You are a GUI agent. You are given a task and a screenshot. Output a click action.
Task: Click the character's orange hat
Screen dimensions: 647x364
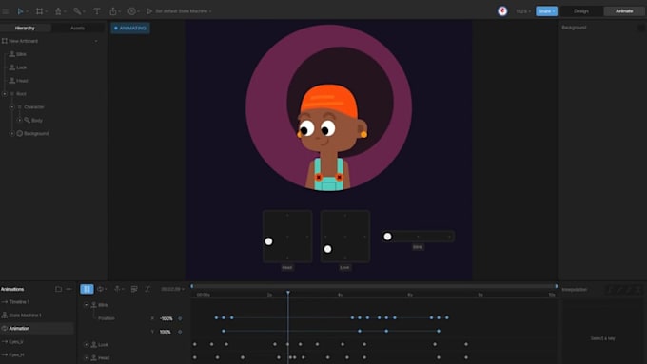click(x=329, y=101)
